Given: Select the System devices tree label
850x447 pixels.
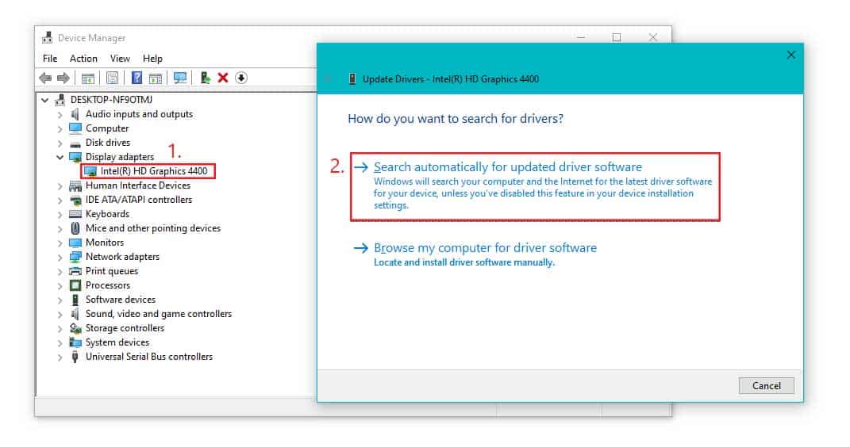Looking at the screenshot, I should click(117, 342).
